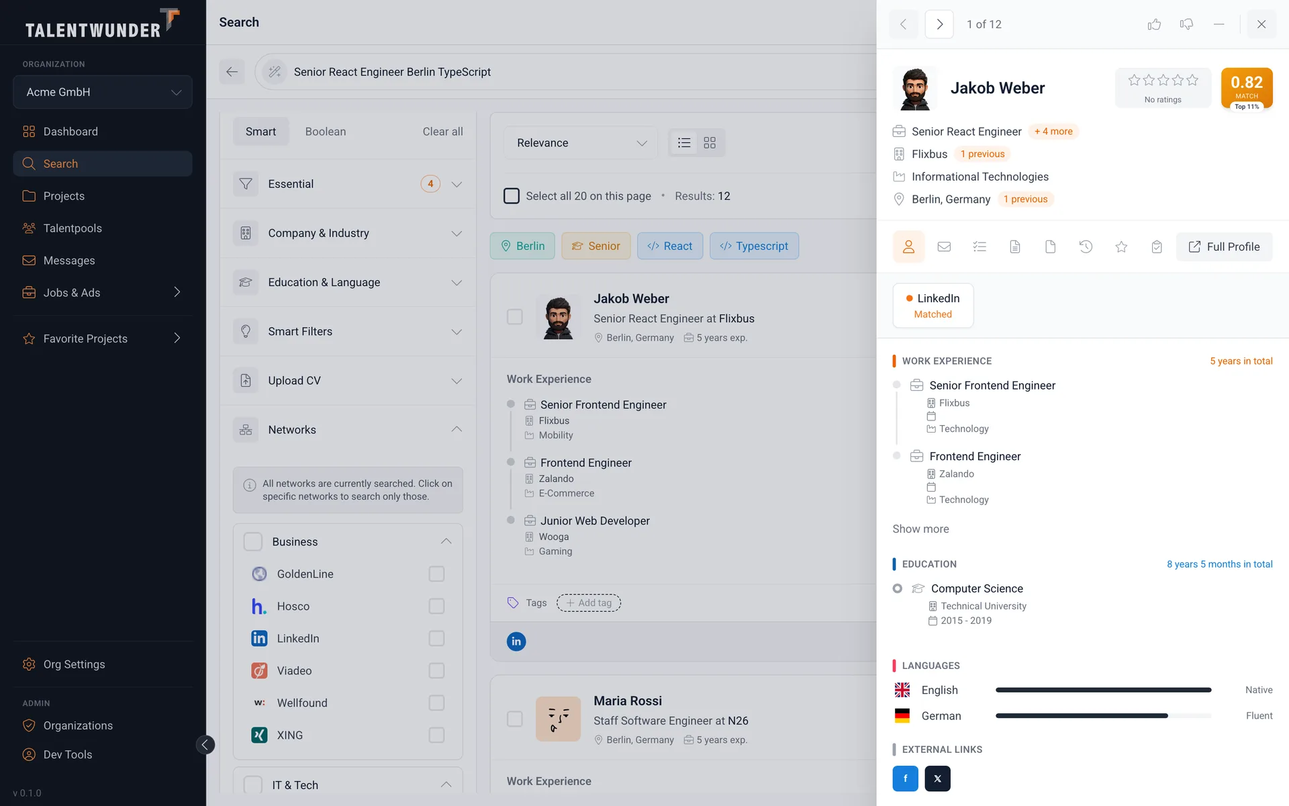Screen dimensions: 1289x806
Task: Check the GoldenLine network
Action: point(436,574)
